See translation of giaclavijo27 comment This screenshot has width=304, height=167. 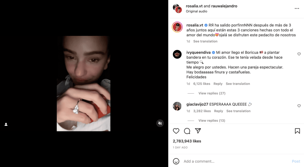click(238, 111)
